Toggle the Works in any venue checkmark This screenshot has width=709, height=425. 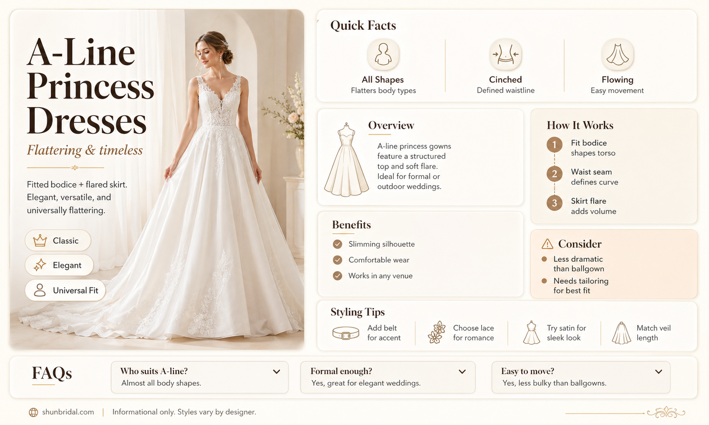338,276
